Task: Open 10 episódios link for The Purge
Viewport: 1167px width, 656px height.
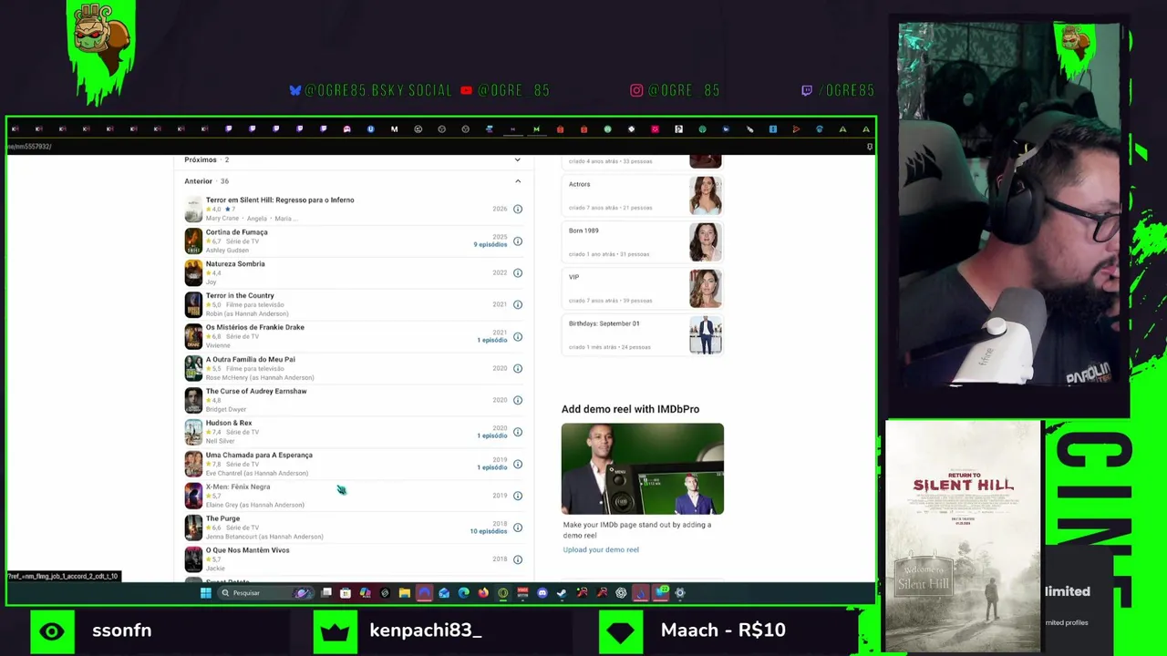Action: pos(489,531)
